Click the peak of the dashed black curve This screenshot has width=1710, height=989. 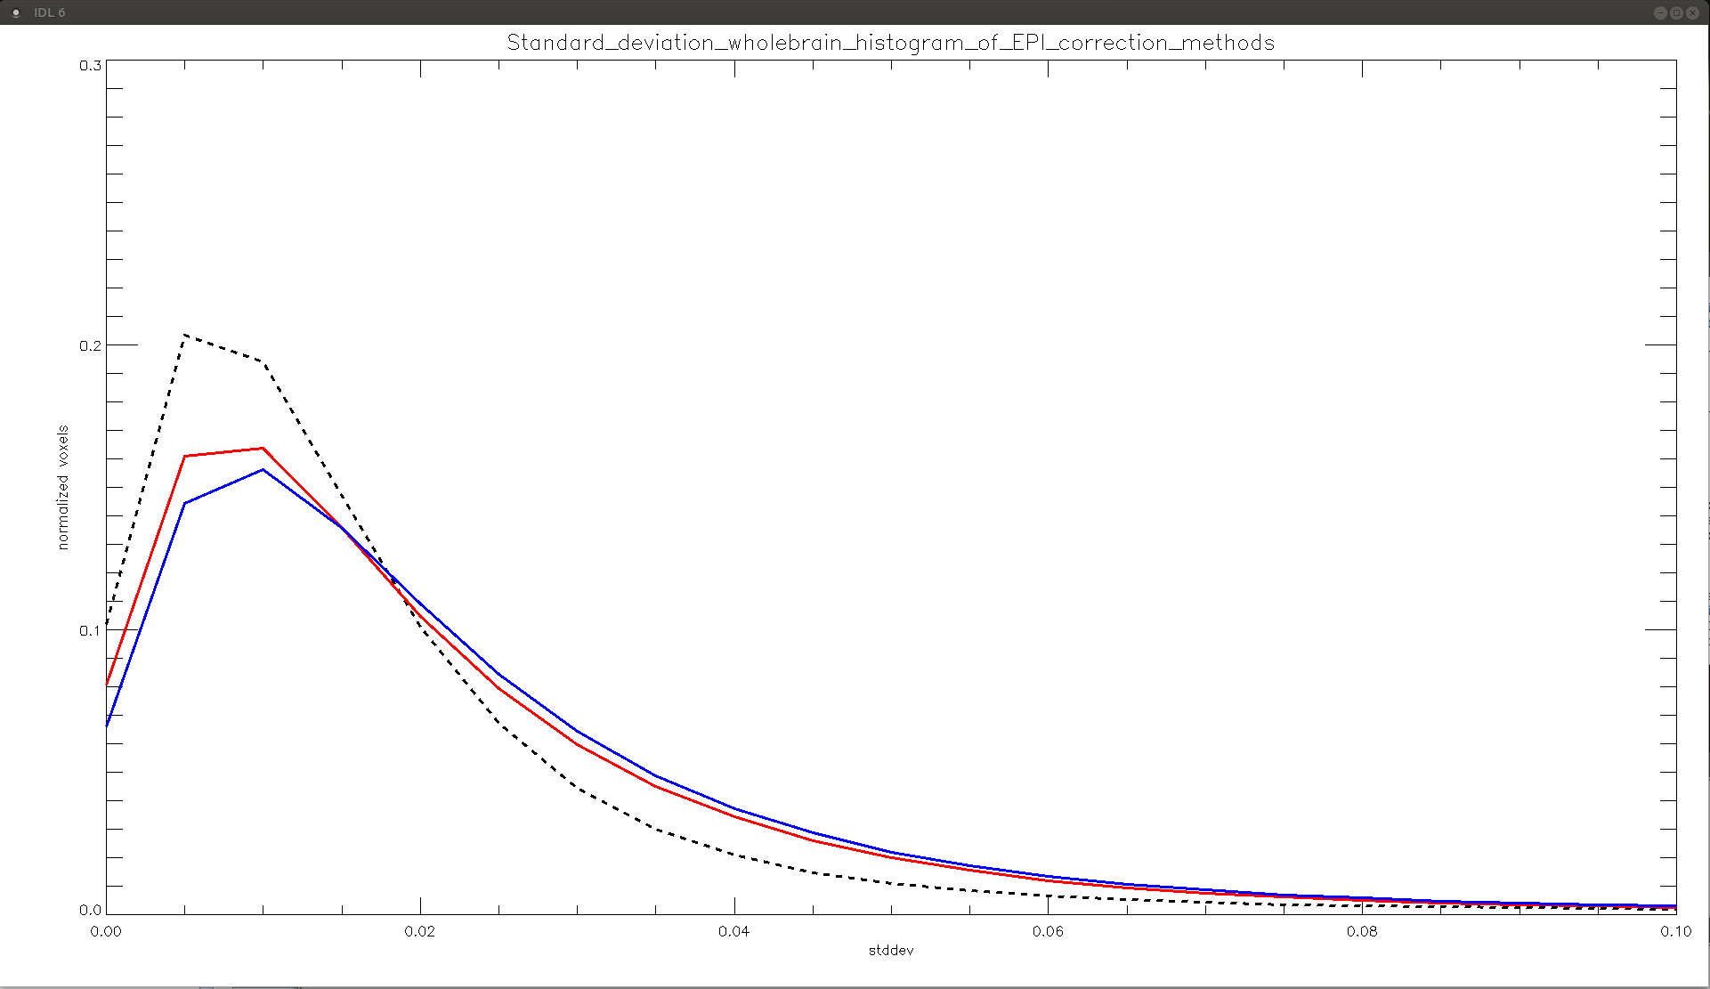pyautogui.click(x=184, y=336)
